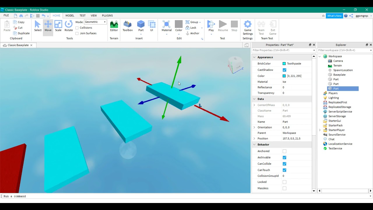Viewport: 373px width, 210px height.
Task: Uncheck the CastShadow property
Action: tap(284, 70)
